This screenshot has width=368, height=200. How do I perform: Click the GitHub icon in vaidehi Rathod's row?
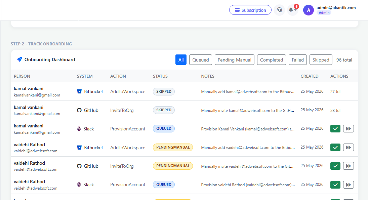(x=79, y=166)
